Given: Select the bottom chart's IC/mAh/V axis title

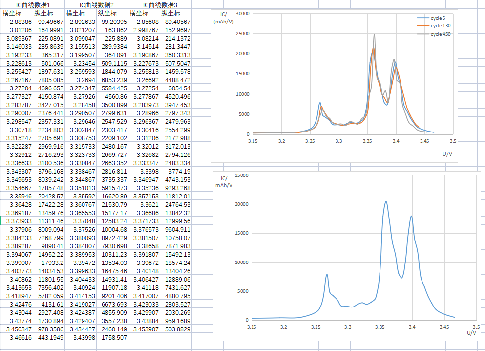Looking at the screenshot, I should click(224, 181).
